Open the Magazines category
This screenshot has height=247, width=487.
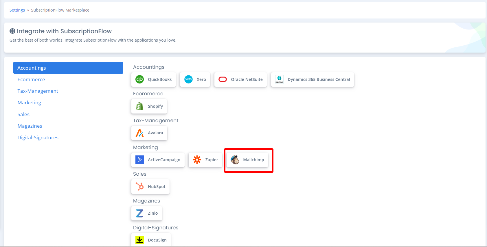tap(30, 126)
